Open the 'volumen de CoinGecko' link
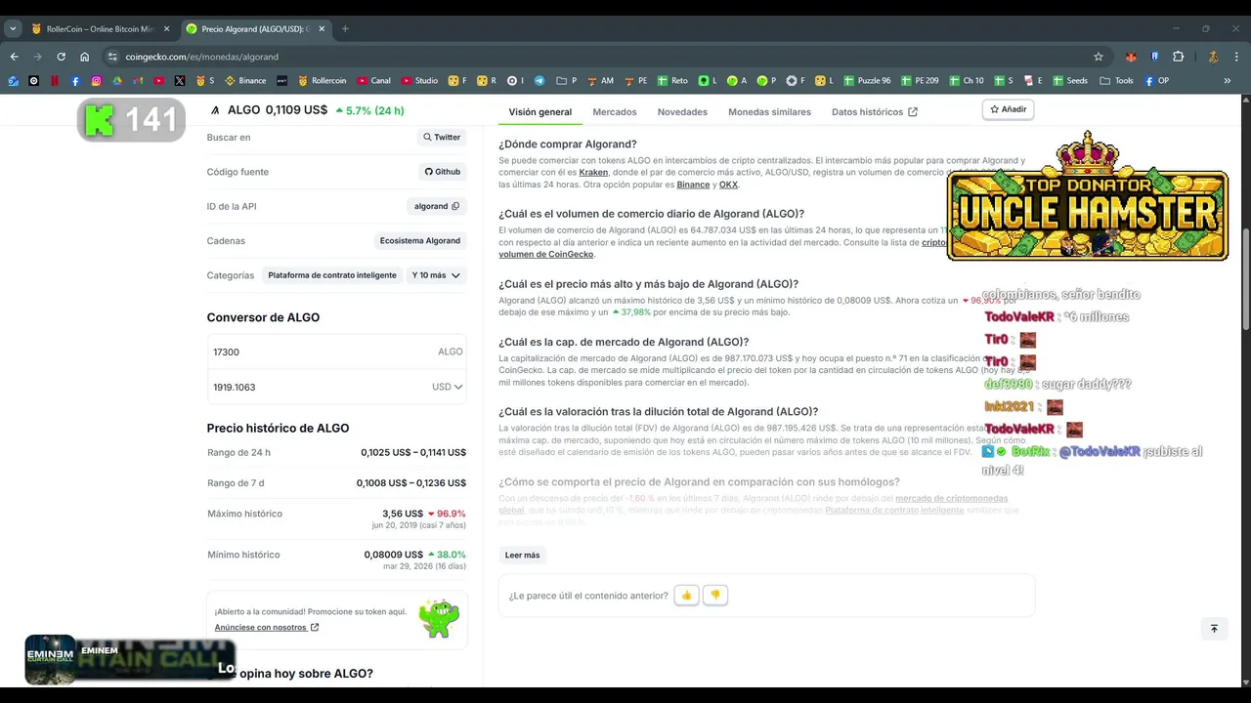The height and width of the screenshot is (703, 1251). tap(545, 254)
